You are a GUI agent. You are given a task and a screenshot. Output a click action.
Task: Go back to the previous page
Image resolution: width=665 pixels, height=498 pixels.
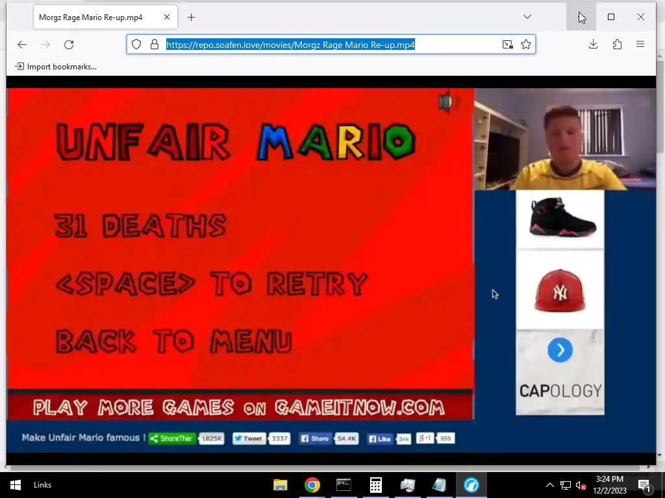tap(22, 45)
